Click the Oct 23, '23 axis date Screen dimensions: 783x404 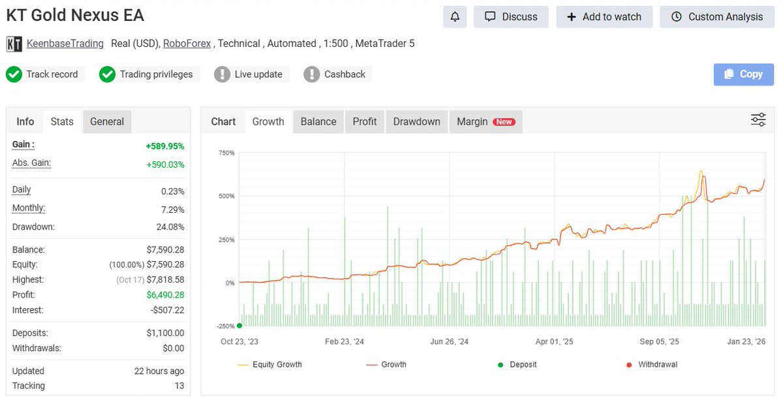(x=239, y=341)
